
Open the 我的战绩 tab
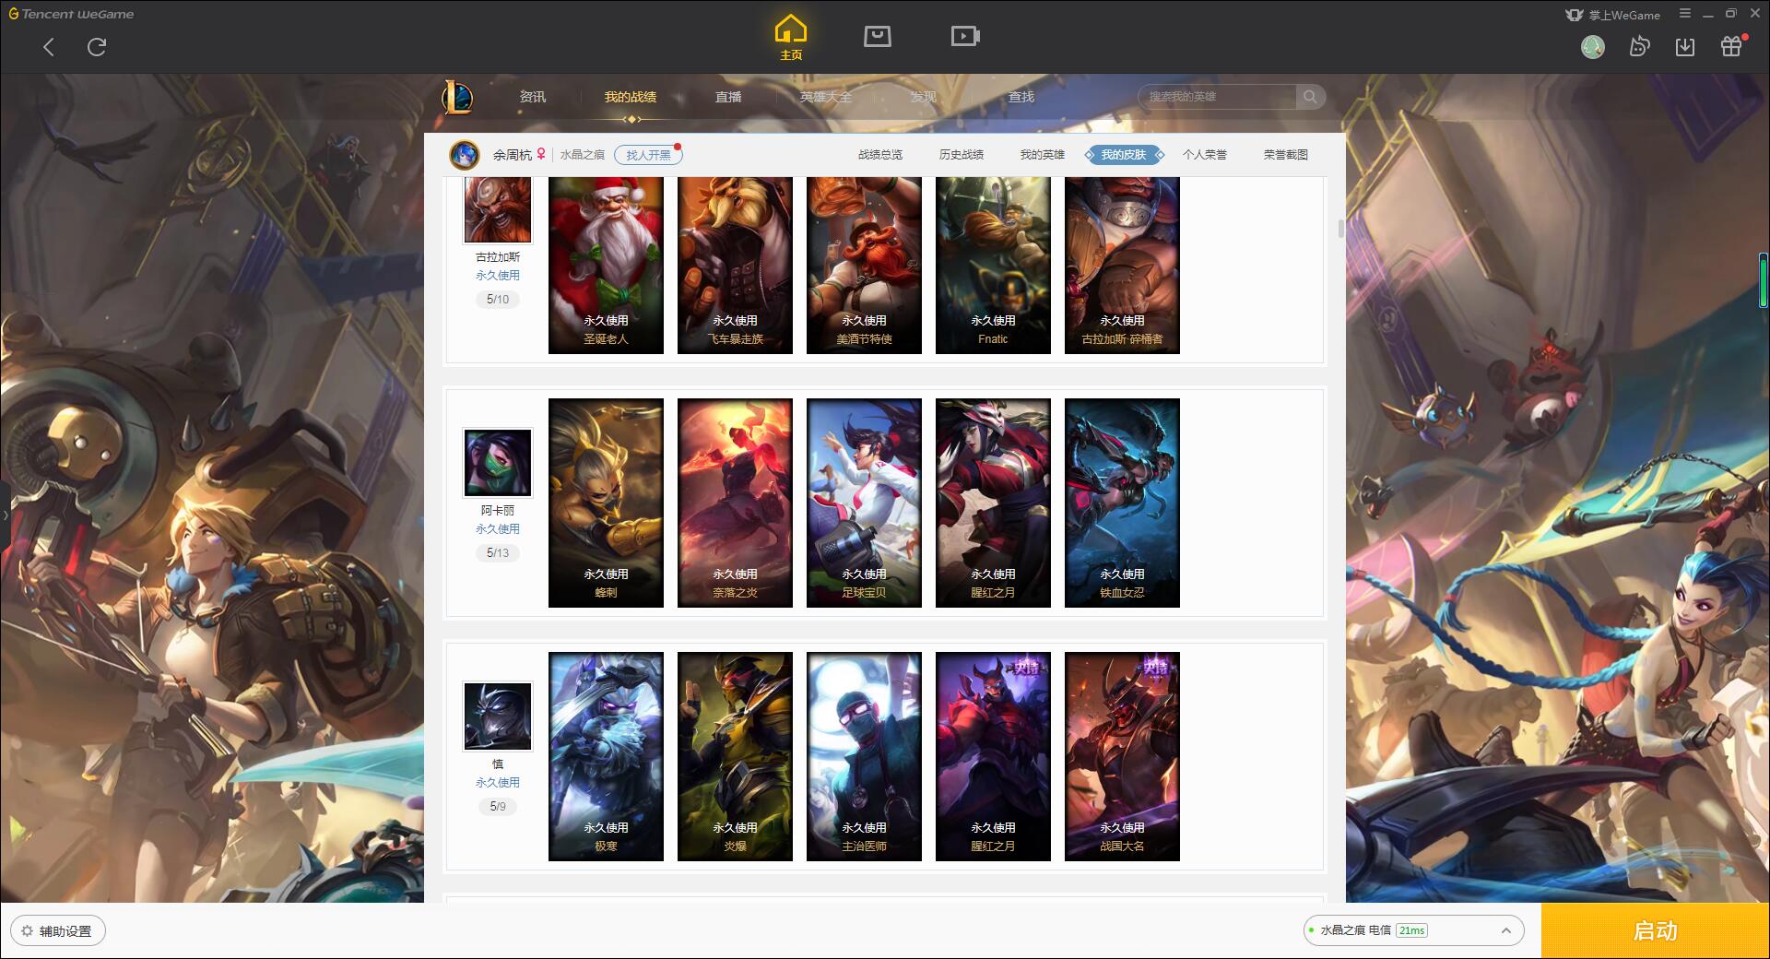point(631,97)
